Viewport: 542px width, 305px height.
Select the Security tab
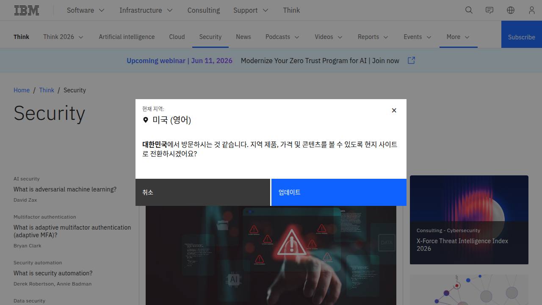point(210,37)
